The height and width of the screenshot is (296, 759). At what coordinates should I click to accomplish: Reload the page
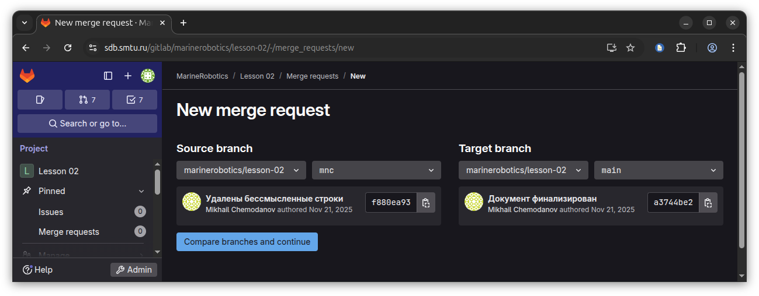[x=68, y=48]
